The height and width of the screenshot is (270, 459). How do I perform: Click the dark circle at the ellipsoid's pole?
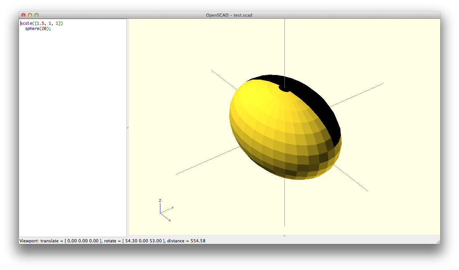(x=284, y=88)
